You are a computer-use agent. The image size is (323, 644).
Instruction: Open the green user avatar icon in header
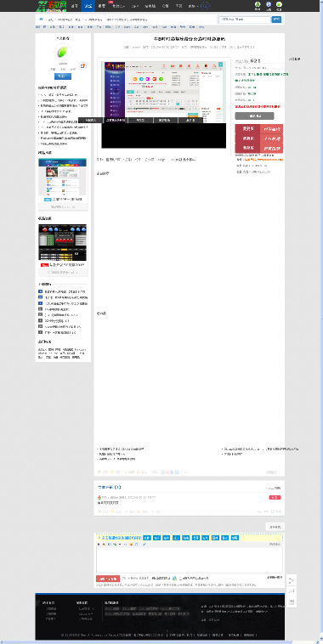[258, 4]
